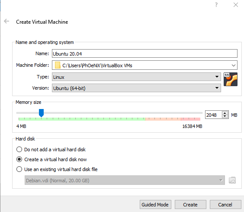Select Do not add a virtual hard disk
The image size is (244, 212).
(x=19, y=150)
